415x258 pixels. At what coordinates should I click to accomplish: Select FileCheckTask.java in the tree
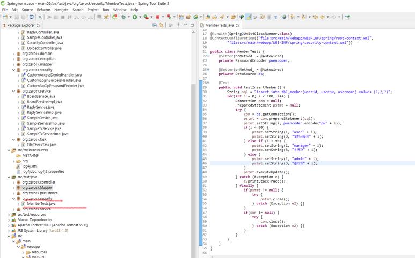pyautogui.click(x=41, y=145)
